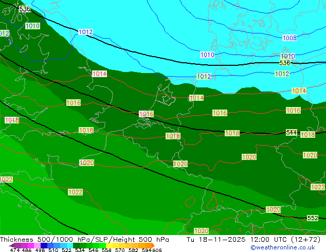326x252 pixels.
Task: Select the forecast date 'Tu 18-11-2025 12:00 UTC'
Action: [237, 240]
